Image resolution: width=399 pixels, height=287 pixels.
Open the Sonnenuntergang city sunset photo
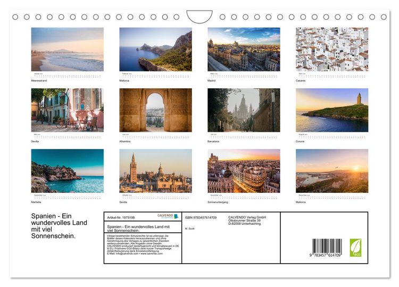point(244,171)
